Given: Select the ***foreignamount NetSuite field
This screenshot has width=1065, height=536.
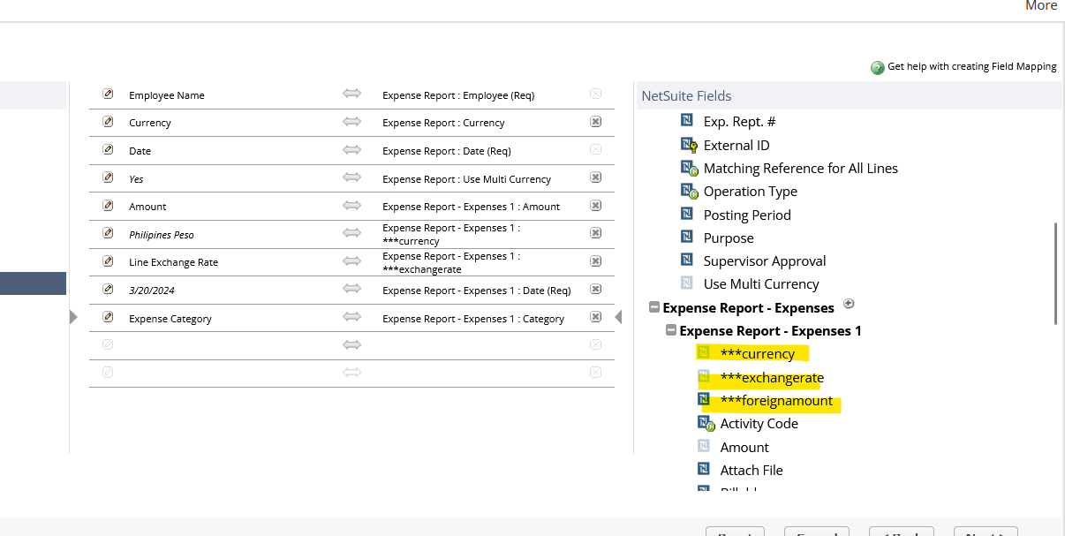Looking at the screenshot, I should 776,401.
